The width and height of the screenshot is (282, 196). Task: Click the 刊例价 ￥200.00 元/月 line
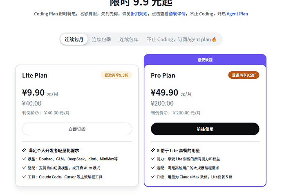(175, 113)
